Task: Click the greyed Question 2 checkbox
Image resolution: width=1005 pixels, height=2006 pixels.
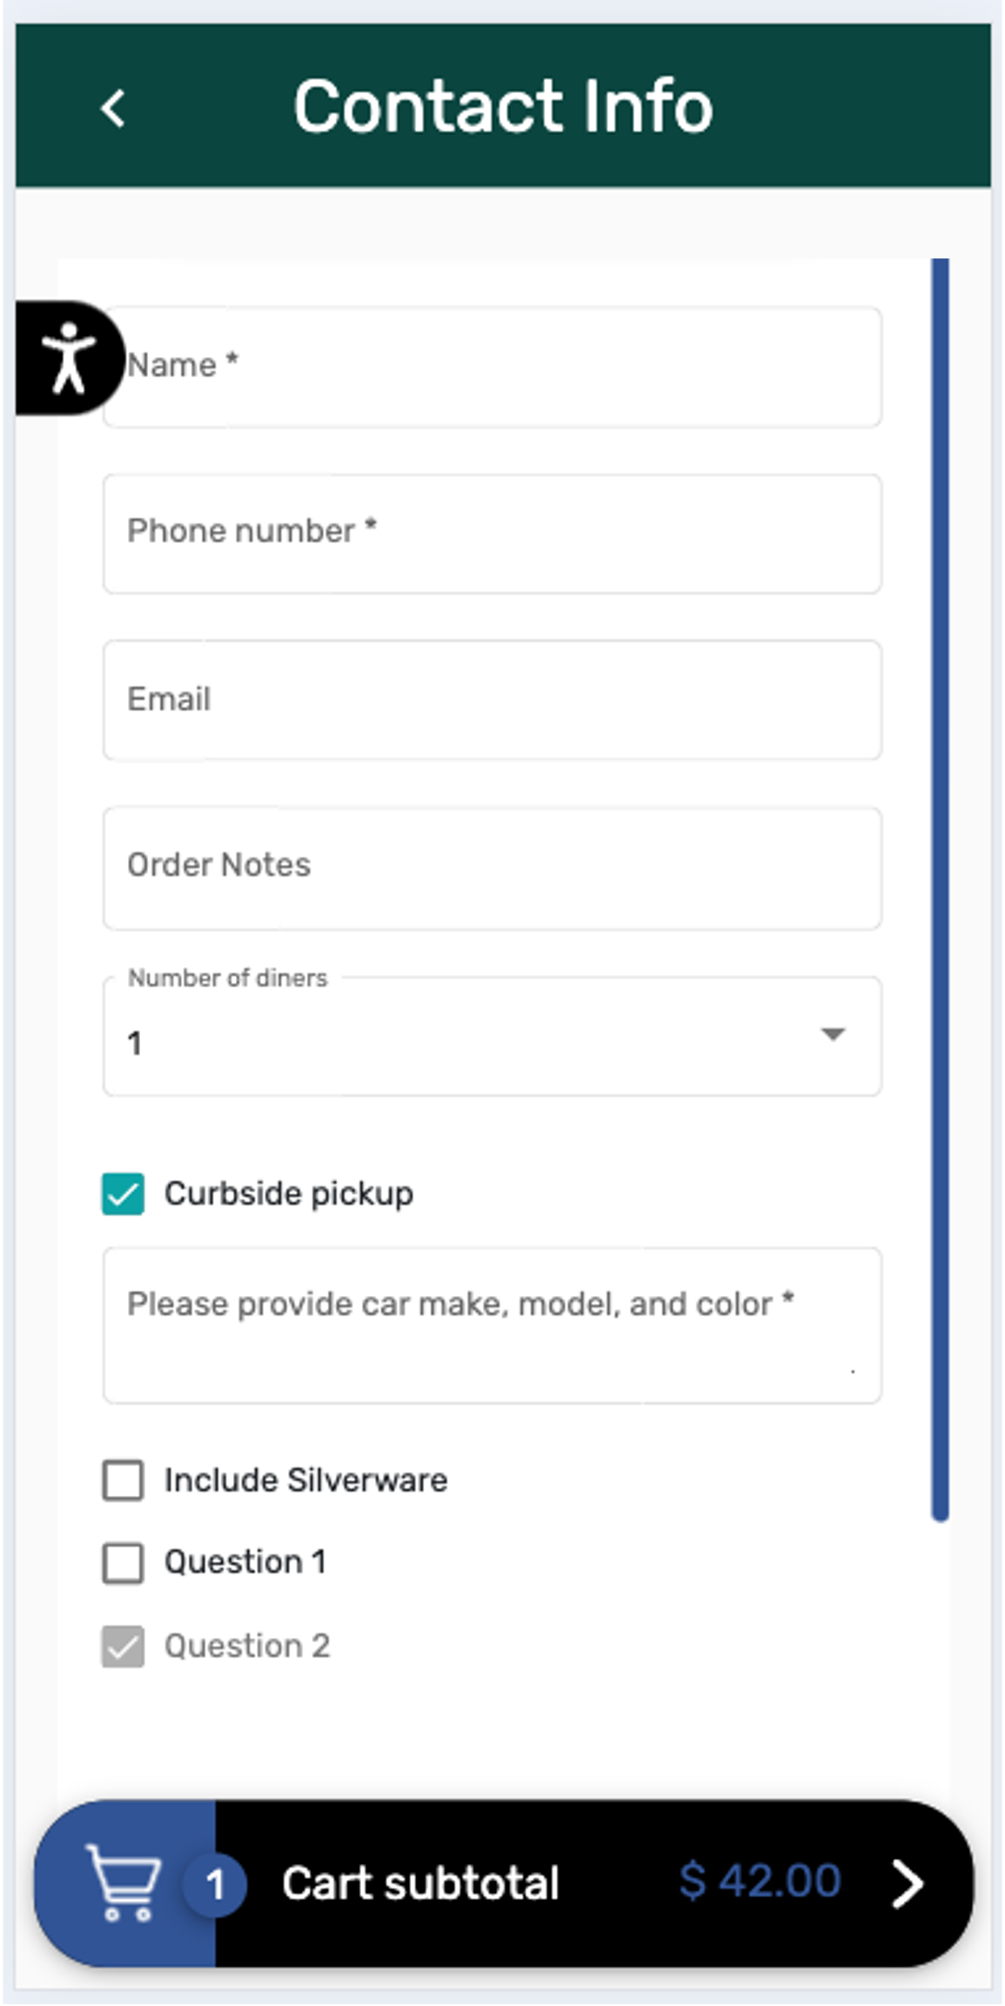Action: (124, 1646)
